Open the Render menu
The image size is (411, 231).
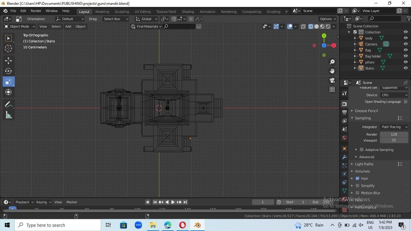(36, 11)
